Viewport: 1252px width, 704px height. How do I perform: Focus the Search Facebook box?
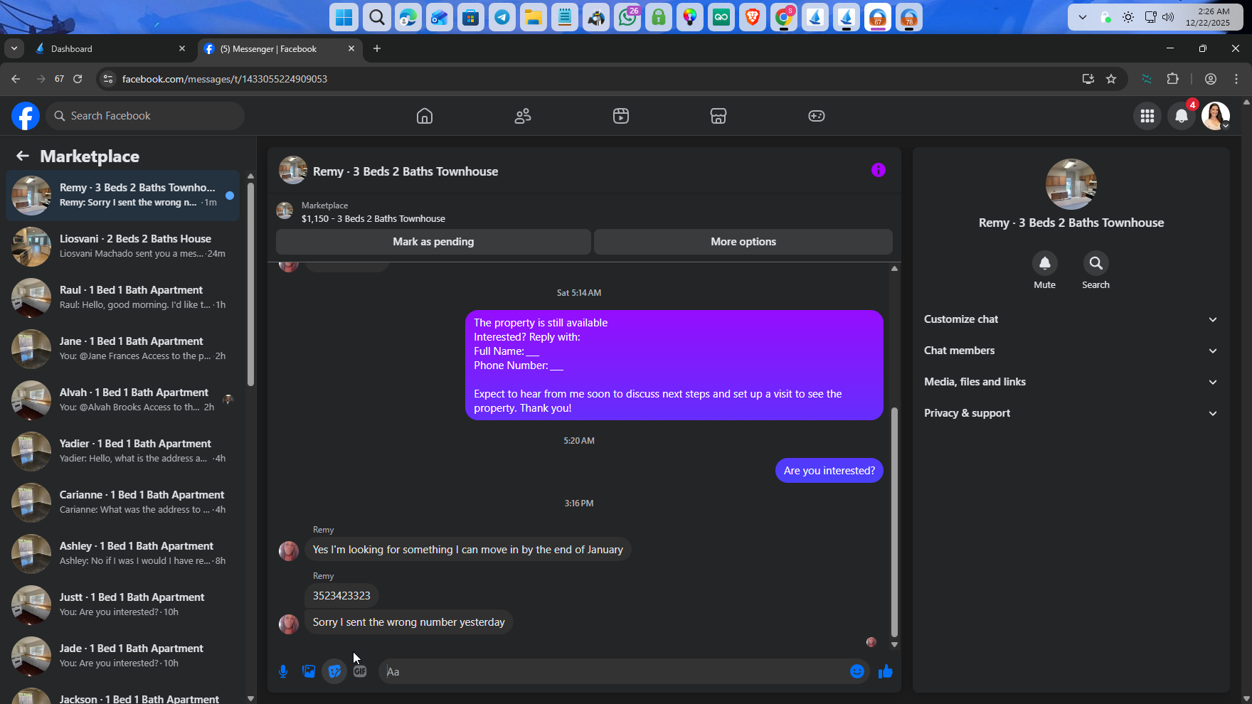(145, 116)
